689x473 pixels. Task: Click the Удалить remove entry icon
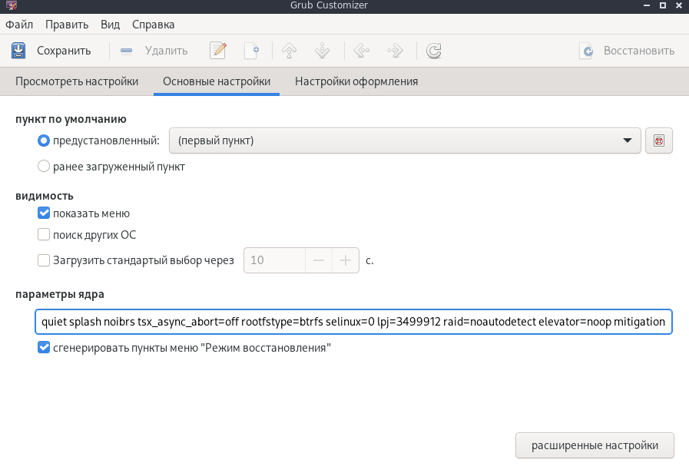(x=126, y=51)
